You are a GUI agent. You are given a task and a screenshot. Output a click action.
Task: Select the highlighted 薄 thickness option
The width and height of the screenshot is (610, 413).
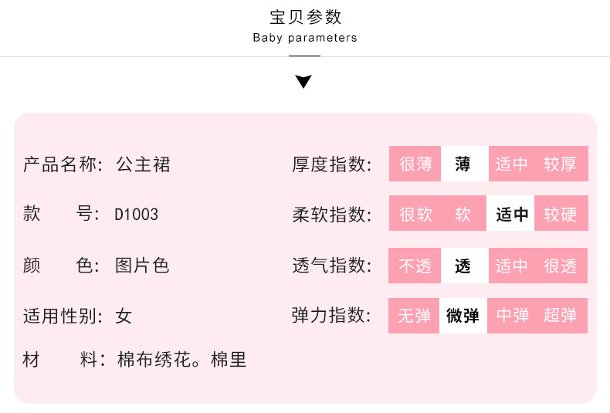pyautogui.click(x=463, y=164)
